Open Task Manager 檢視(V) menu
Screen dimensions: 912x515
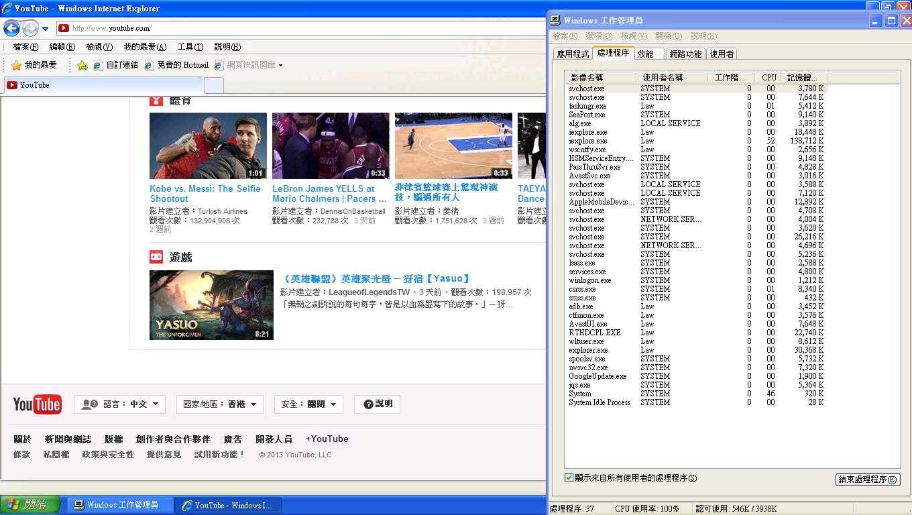(x=634, y=36)
